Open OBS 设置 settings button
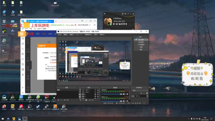 pos(141,47)
